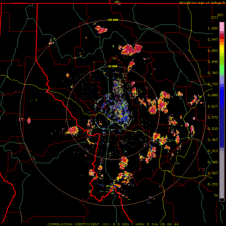Screen dimensions: 226x226
Task: Click the 0.680 scale value
Action: tap(213, 95)
